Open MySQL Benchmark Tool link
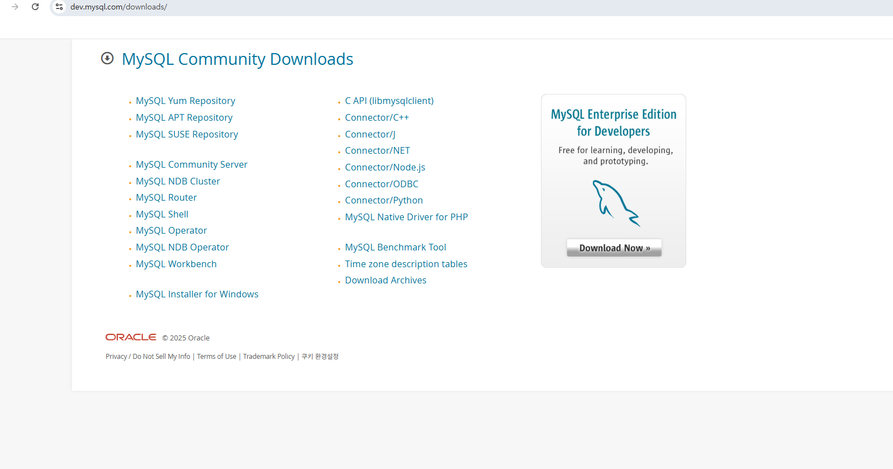This screenshot has width=893, height=469. point(395,247)
